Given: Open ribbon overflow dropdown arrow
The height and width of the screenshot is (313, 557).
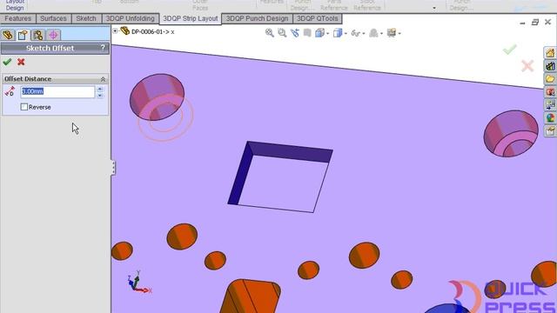Looking at the screenshot, I should [434, 8].
